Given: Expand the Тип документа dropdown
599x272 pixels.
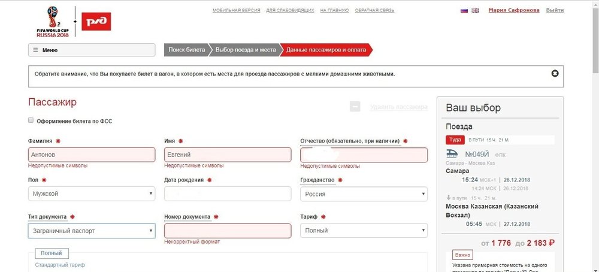Looking at the screenshot, I should point(91,231).
